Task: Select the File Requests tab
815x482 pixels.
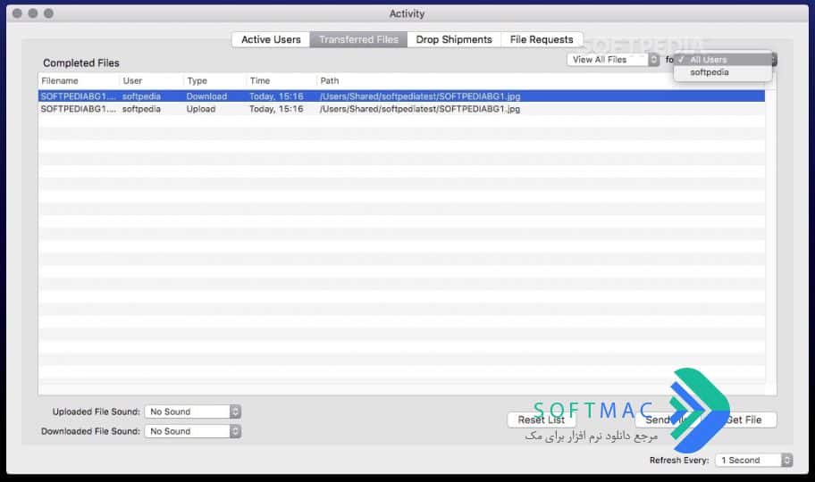Action: click(x=542, y=39)
